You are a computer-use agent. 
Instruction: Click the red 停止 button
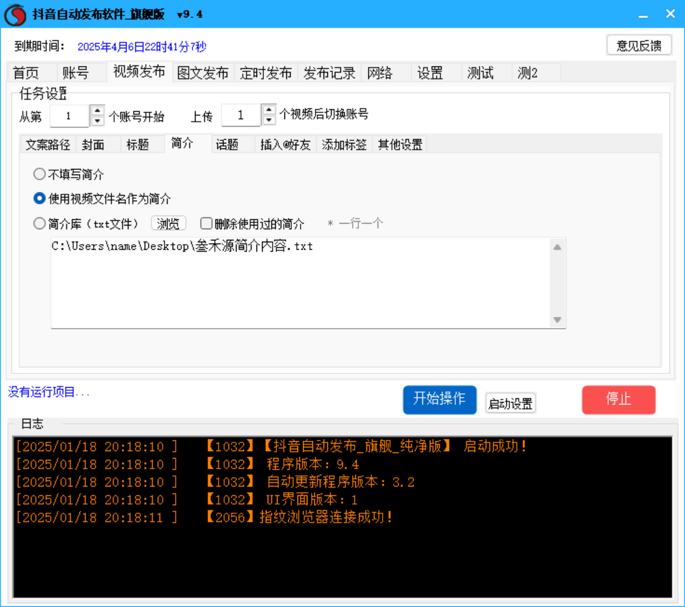click(619, 399)
